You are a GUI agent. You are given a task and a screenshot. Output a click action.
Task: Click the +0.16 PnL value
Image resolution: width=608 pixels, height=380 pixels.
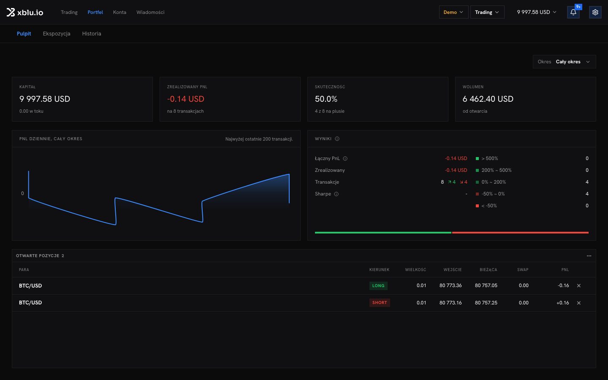click(x=563, y=303)
